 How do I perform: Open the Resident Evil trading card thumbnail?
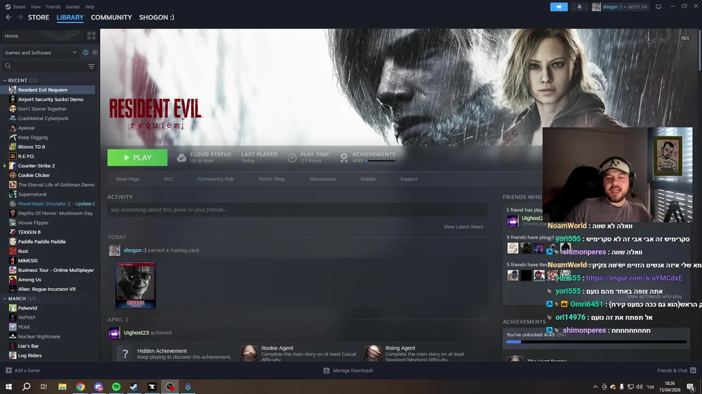click(135, 285)
